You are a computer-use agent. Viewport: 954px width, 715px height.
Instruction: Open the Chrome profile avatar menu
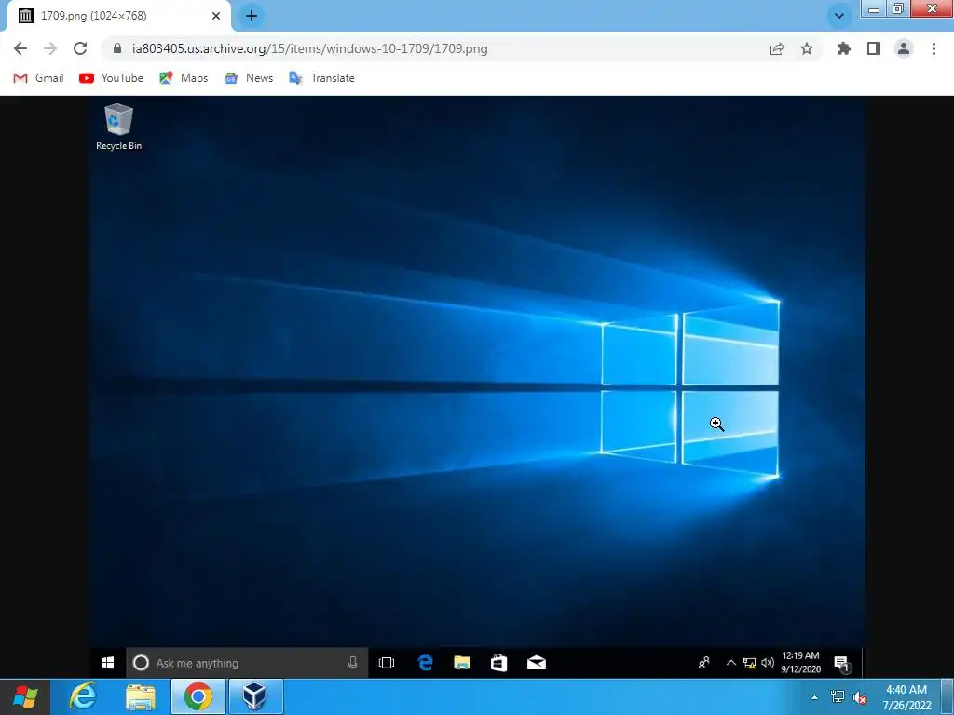point(904,48)
